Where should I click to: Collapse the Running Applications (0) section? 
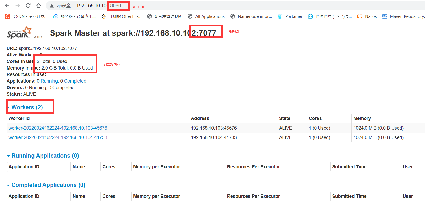(43, 156)
